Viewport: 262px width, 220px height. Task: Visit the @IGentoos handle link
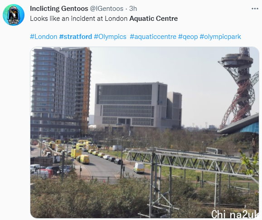(x=107, y=9)
